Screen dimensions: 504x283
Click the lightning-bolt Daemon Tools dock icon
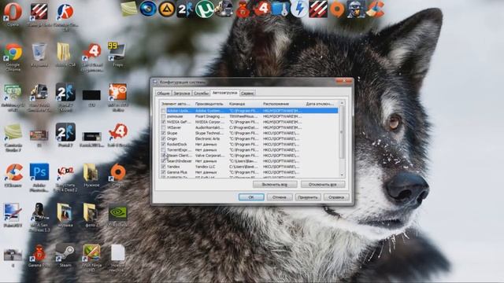pos(299,9)
